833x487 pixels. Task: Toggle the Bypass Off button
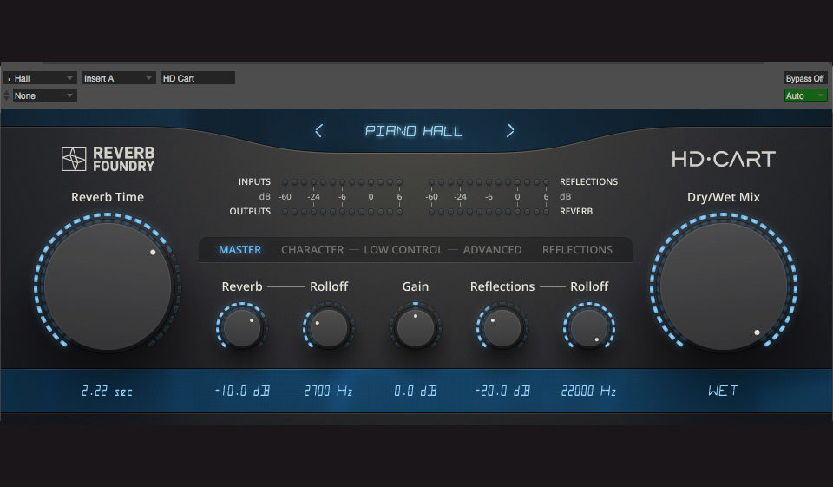tap(805, 78)
